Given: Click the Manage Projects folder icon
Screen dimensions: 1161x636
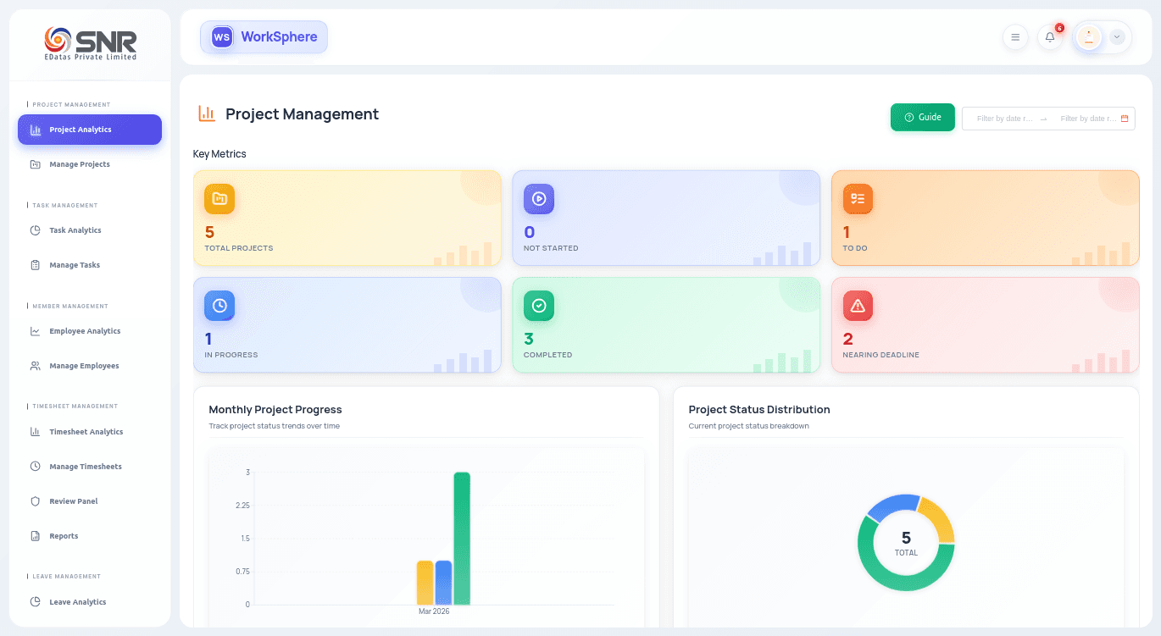Looking at the screenshot, I should 36,163.
